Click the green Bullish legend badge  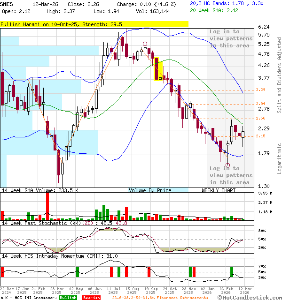coord(68,298)
